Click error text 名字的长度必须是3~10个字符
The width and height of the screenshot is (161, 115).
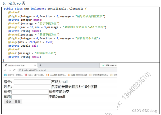74,87
